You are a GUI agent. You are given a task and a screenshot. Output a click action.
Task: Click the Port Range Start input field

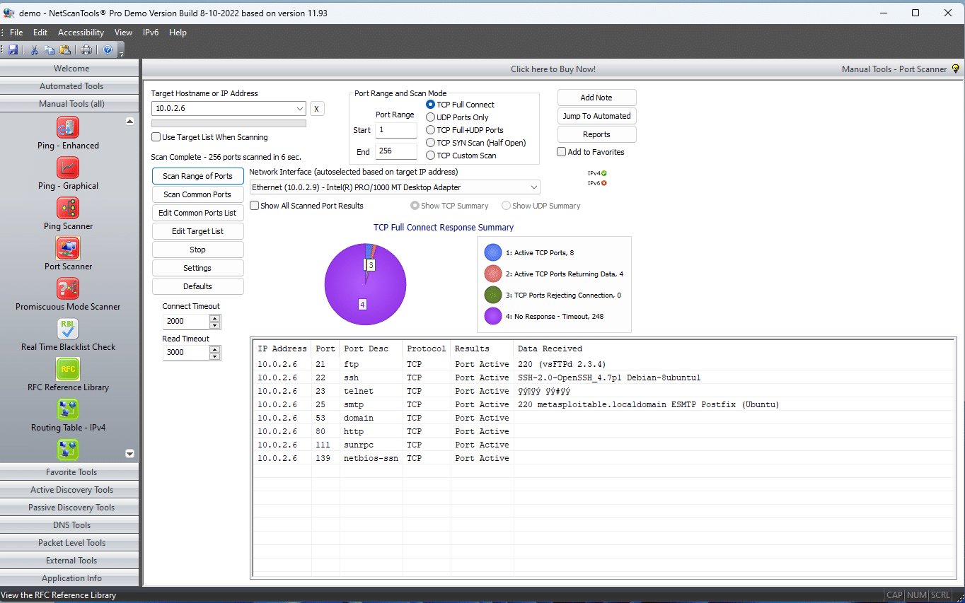(x=395, y=130)
